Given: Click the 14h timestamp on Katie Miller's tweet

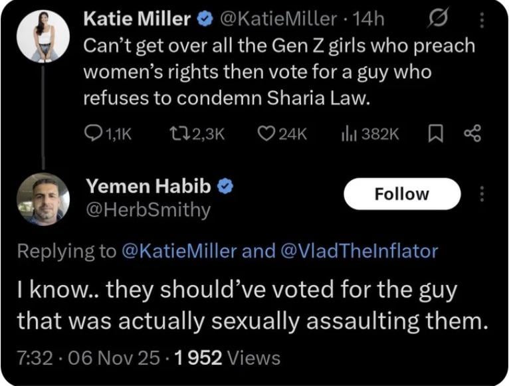Looking at the screenshot, I should pyautogui.click(x=370, y=20).
